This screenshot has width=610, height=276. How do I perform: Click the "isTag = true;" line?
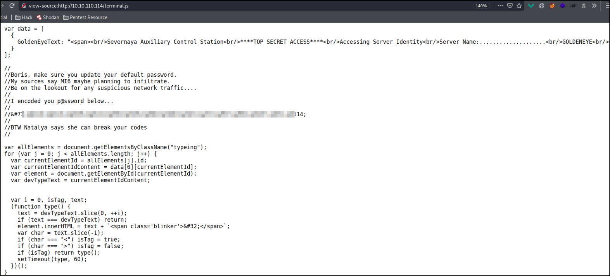pos(69,240)
